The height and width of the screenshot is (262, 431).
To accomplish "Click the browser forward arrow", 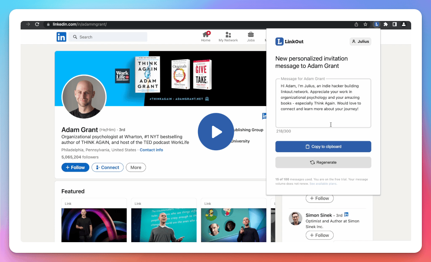I will [x=28, y=24].
